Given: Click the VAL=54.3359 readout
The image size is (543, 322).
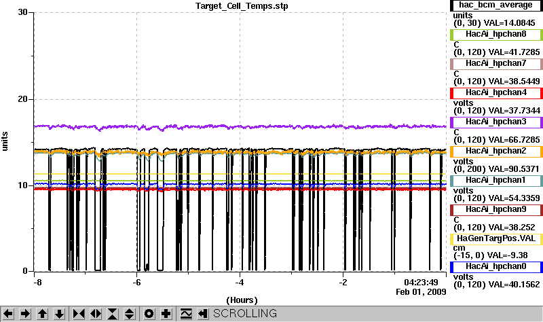Looking at the screenshot, I should [514, 198].
